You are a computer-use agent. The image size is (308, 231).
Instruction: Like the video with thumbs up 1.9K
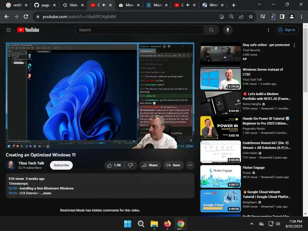tap(114, 165)
